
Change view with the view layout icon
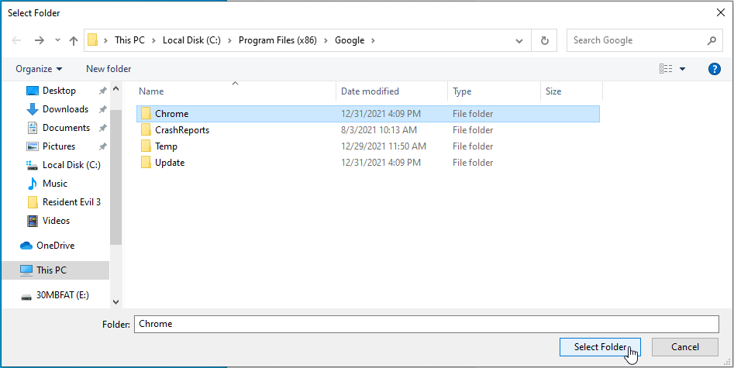coord(666,69)
